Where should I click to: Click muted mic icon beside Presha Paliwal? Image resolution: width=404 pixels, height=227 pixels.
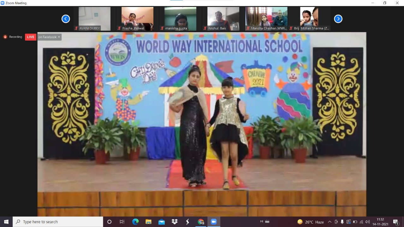click(120, 28)
